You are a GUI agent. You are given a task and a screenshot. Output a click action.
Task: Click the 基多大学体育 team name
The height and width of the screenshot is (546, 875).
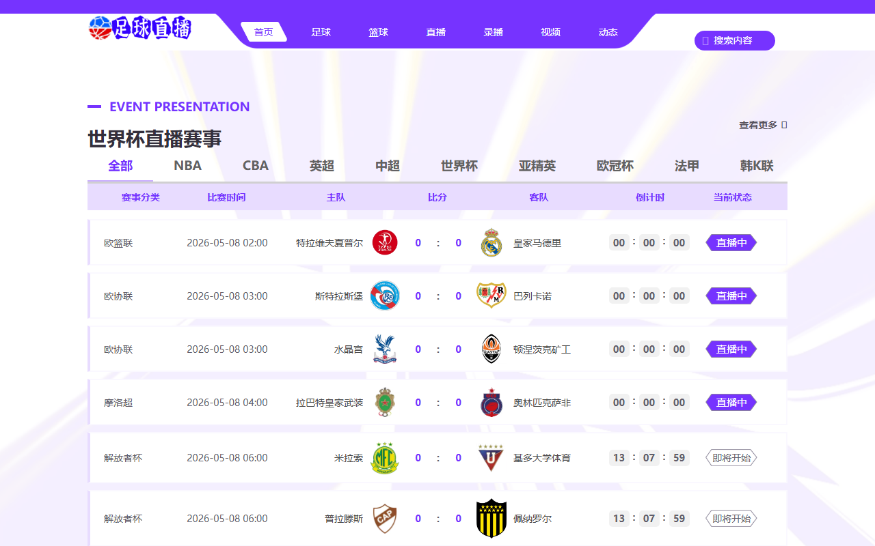[542, 458]
